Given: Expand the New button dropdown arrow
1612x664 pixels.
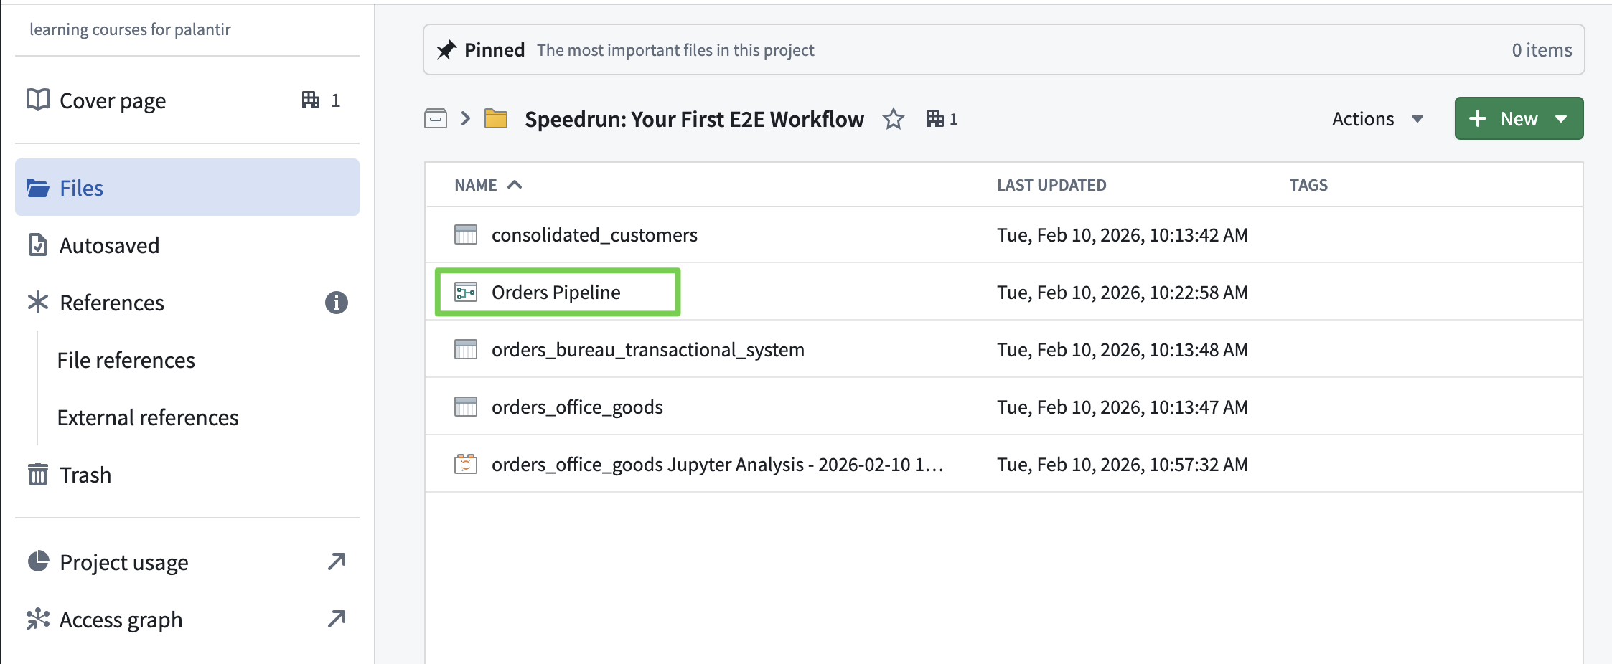Looking at the screenshot, I should click(1561, 119).
